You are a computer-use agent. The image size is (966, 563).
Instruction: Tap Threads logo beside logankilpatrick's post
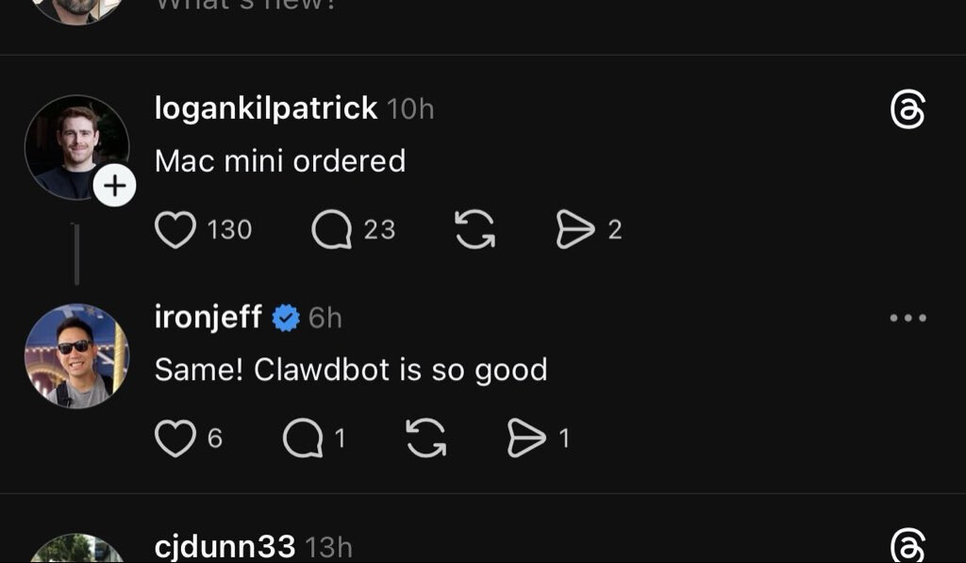click(x=908, y=112)
